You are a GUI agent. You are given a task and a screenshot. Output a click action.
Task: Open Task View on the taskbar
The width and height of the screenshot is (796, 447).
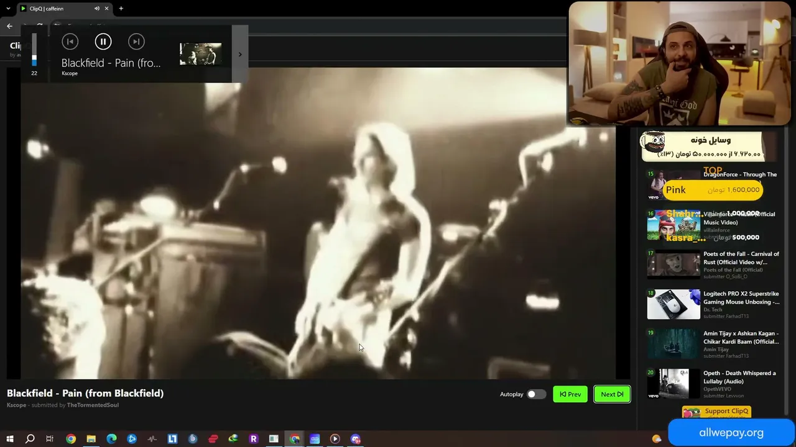click(x=50, y=439)
